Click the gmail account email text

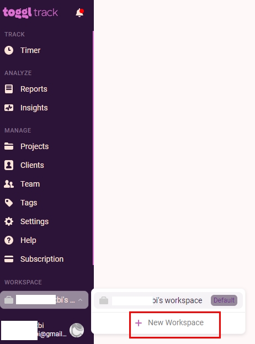point(52,334)
